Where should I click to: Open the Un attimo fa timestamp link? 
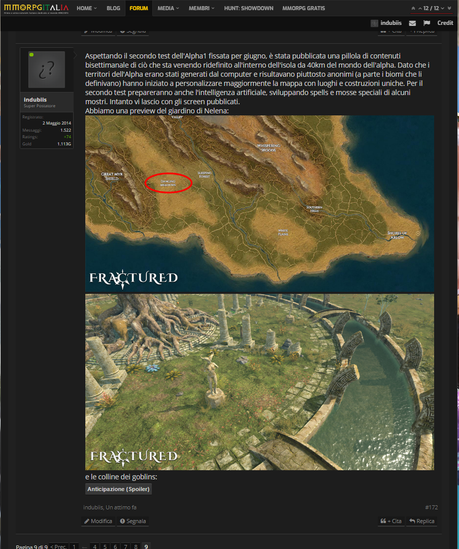pos(121,507)
